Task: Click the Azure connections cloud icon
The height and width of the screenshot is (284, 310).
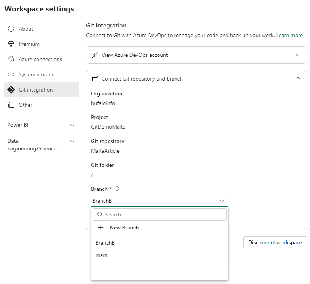Action: [11, 59]
